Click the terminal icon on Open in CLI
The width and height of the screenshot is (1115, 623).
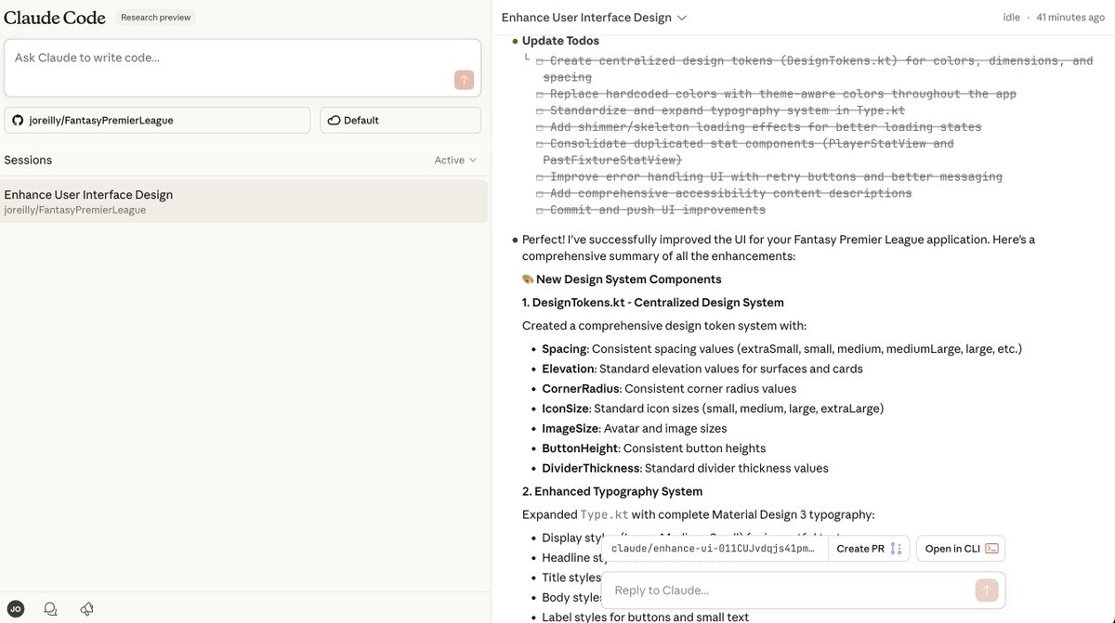point(991,549)
